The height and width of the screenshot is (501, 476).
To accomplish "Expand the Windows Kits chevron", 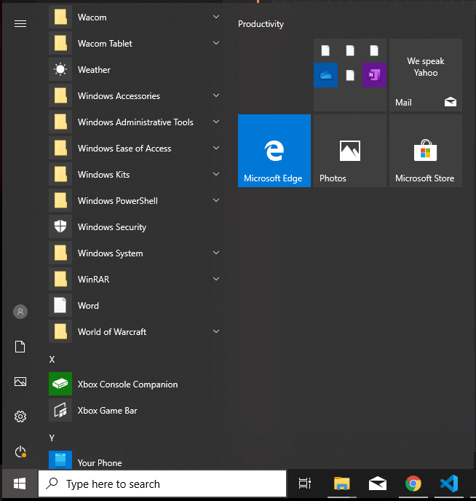I will tap(216, 174).
